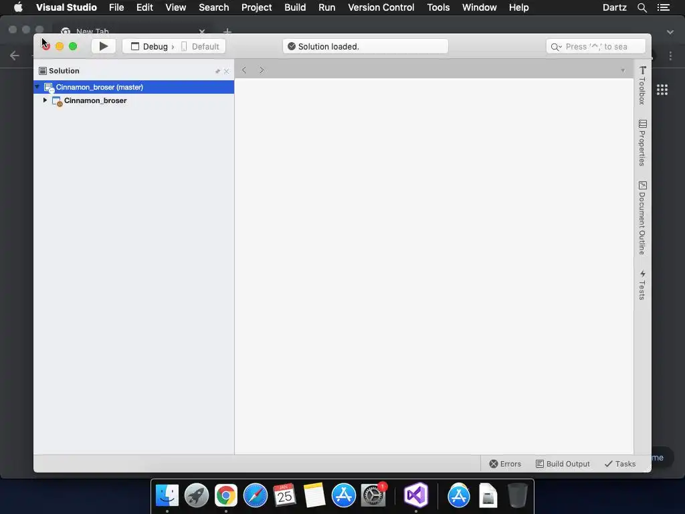Navigate forward in the editor
The width and height of the screenshot is (685, 514).
click(x=262, y=70)
